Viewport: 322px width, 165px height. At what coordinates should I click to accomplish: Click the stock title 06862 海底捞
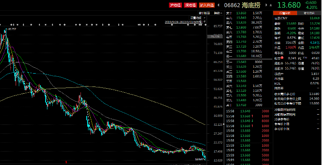[x=242, y=5]
